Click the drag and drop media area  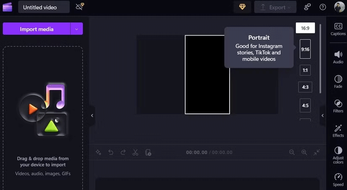[43, 118]
